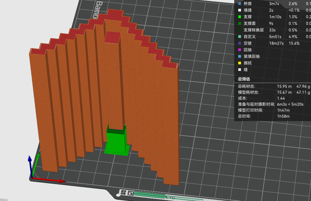
Task: Toggle the 自定义 legend label
Action: point(250,36)
